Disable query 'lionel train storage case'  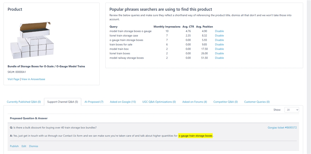(219, 36)
